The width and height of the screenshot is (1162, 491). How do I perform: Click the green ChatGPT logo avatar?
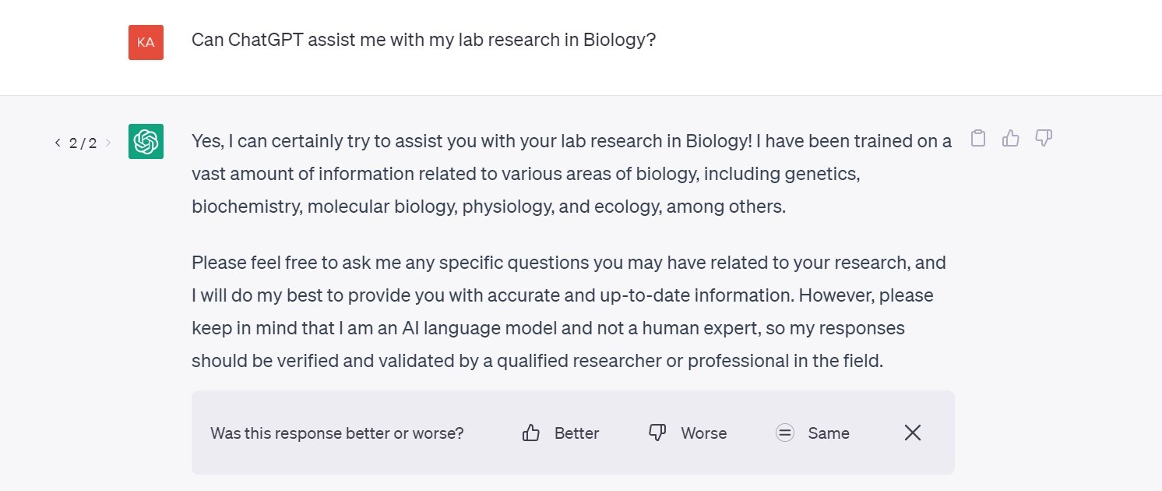tap(146, 142)
